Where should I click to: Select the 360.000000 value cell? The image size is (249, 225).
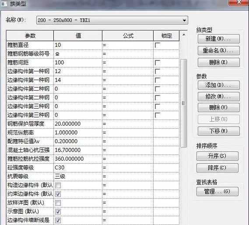pos(78,159)
